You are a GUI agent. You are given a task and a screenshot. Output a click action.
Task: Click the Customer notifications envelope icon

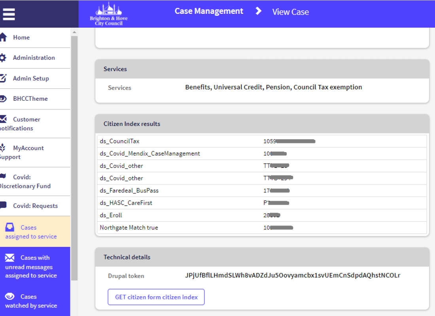[x=3, y=119]
